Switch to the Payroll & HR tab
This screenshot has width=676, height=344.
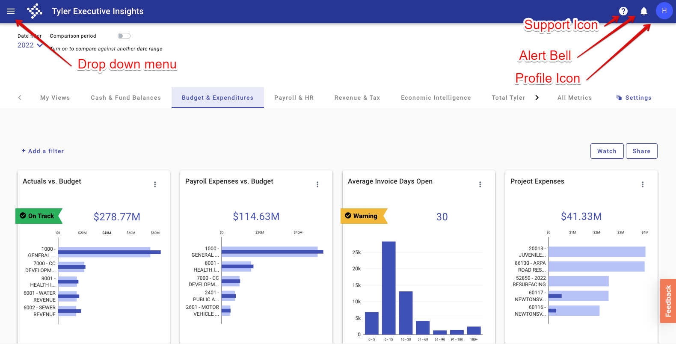pyautogui.click(x=294, y=98)
